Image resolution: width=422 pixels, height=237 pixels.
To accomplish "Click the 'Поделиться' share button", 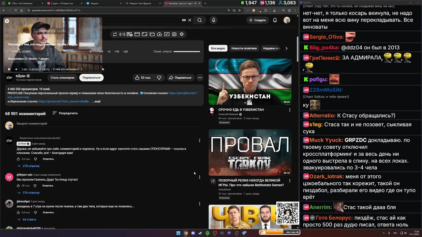I will click(180, 78).
